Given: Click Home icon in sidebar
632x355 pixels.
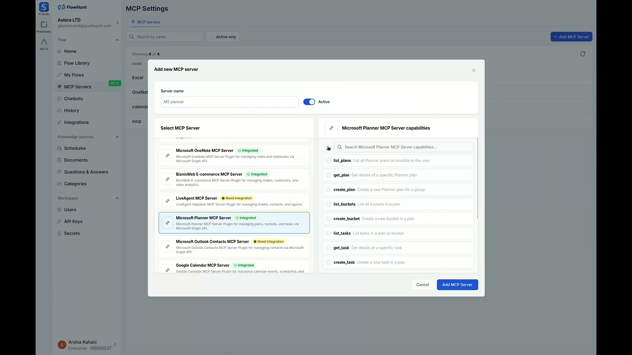Looking at the screenshot, I should click(x=60, y=51).
